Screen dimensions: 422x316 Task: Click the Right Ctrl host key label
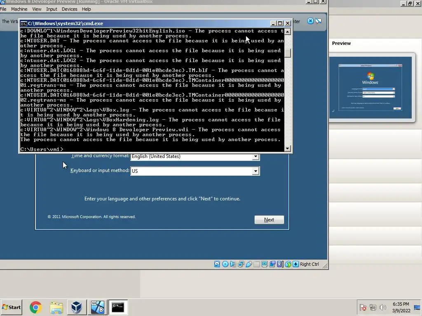pos(309,264)
